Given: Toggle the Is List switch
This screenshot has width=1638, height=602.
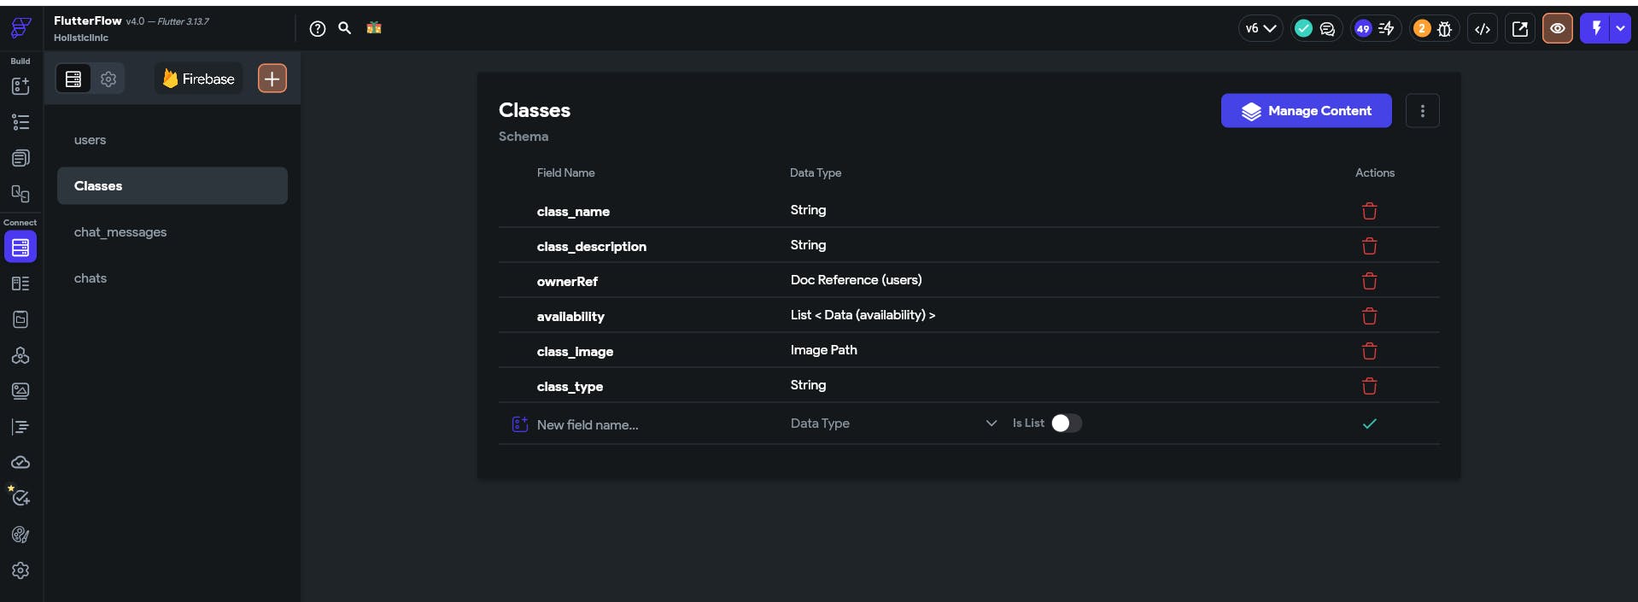Looking at the screenshot, I should coord(1066,424).
